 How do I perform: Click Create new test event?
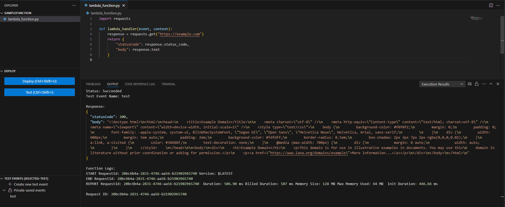[x=31, y=184]
